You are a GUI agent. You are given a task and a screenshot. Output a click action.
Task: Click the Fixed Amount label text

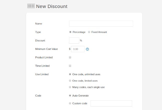tap(99, 32)
